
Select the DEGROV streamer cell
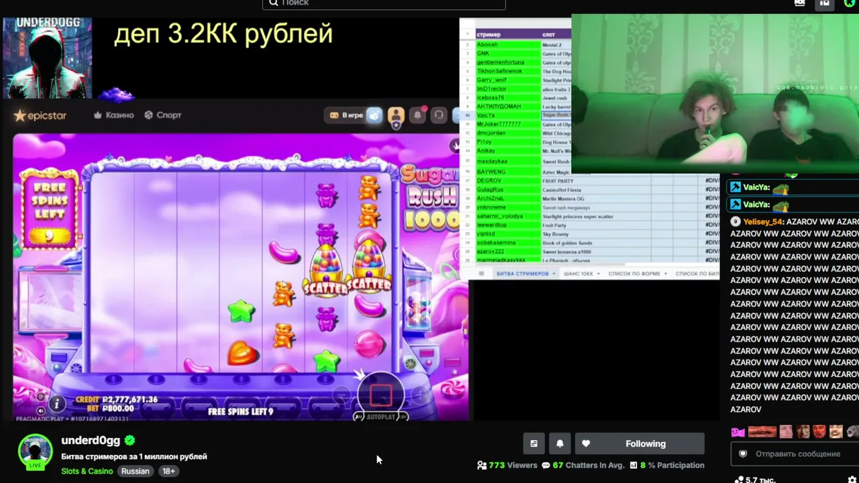point(507,180)
